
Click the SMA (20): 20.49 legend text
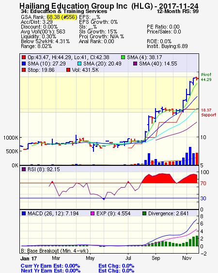[x=102, y=64]
